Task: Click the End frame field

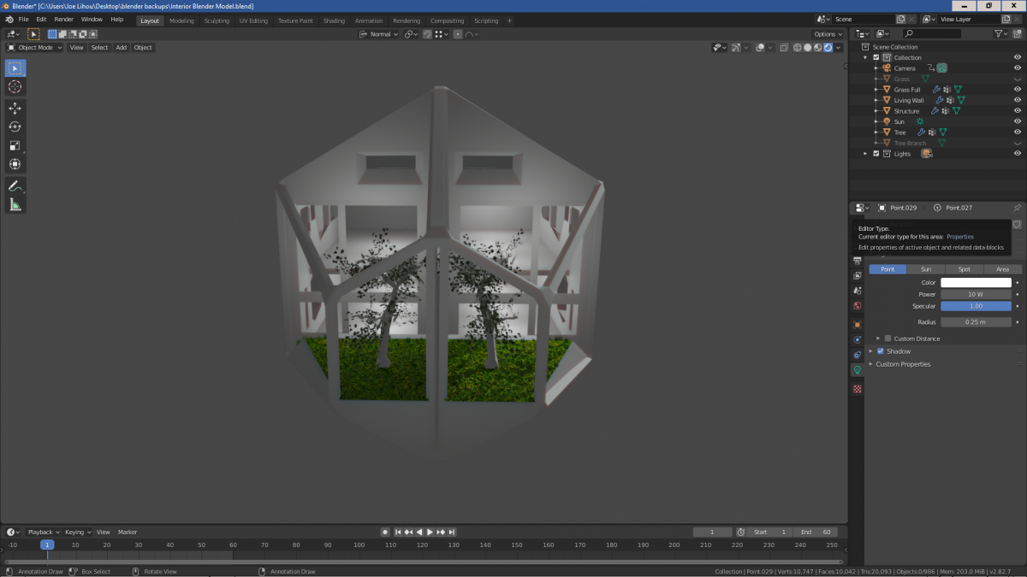Action: (816, 532)
